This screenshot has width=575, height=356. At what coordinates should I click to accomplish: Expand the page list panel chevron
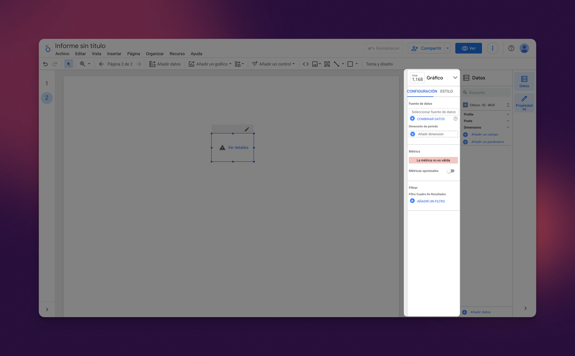(47, 309)
